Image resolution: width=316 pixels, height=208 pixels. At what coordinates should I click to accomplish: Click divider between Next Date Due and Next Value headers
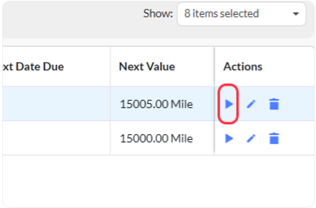[x=110, y=67]
